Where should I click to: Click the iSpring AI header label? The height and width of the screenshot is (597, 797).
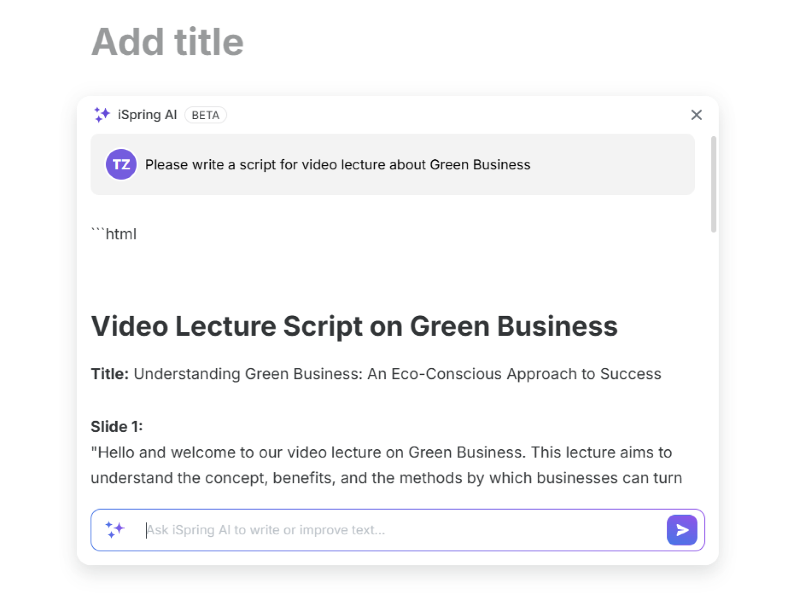147,115
